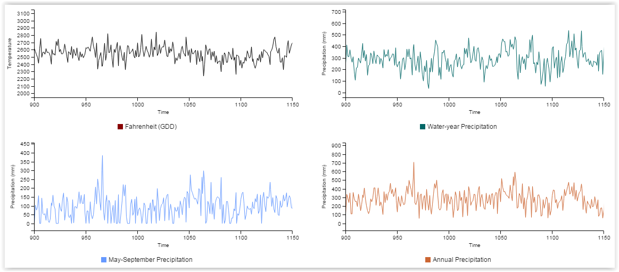The image size is (619, 272).
Task: Toggle the Annual Precipitation legend label
Action: [462, 260]
